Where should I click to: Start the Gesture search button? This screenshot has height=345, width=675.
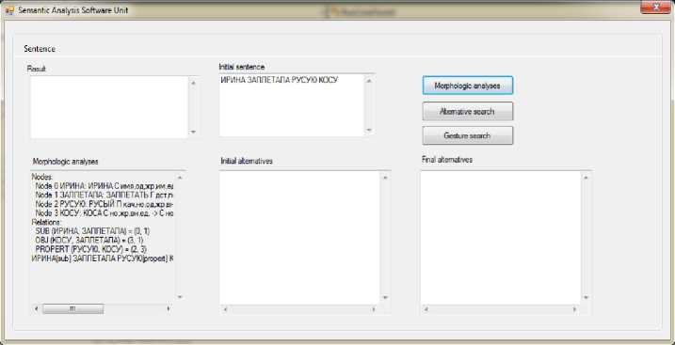pos(468,135)
